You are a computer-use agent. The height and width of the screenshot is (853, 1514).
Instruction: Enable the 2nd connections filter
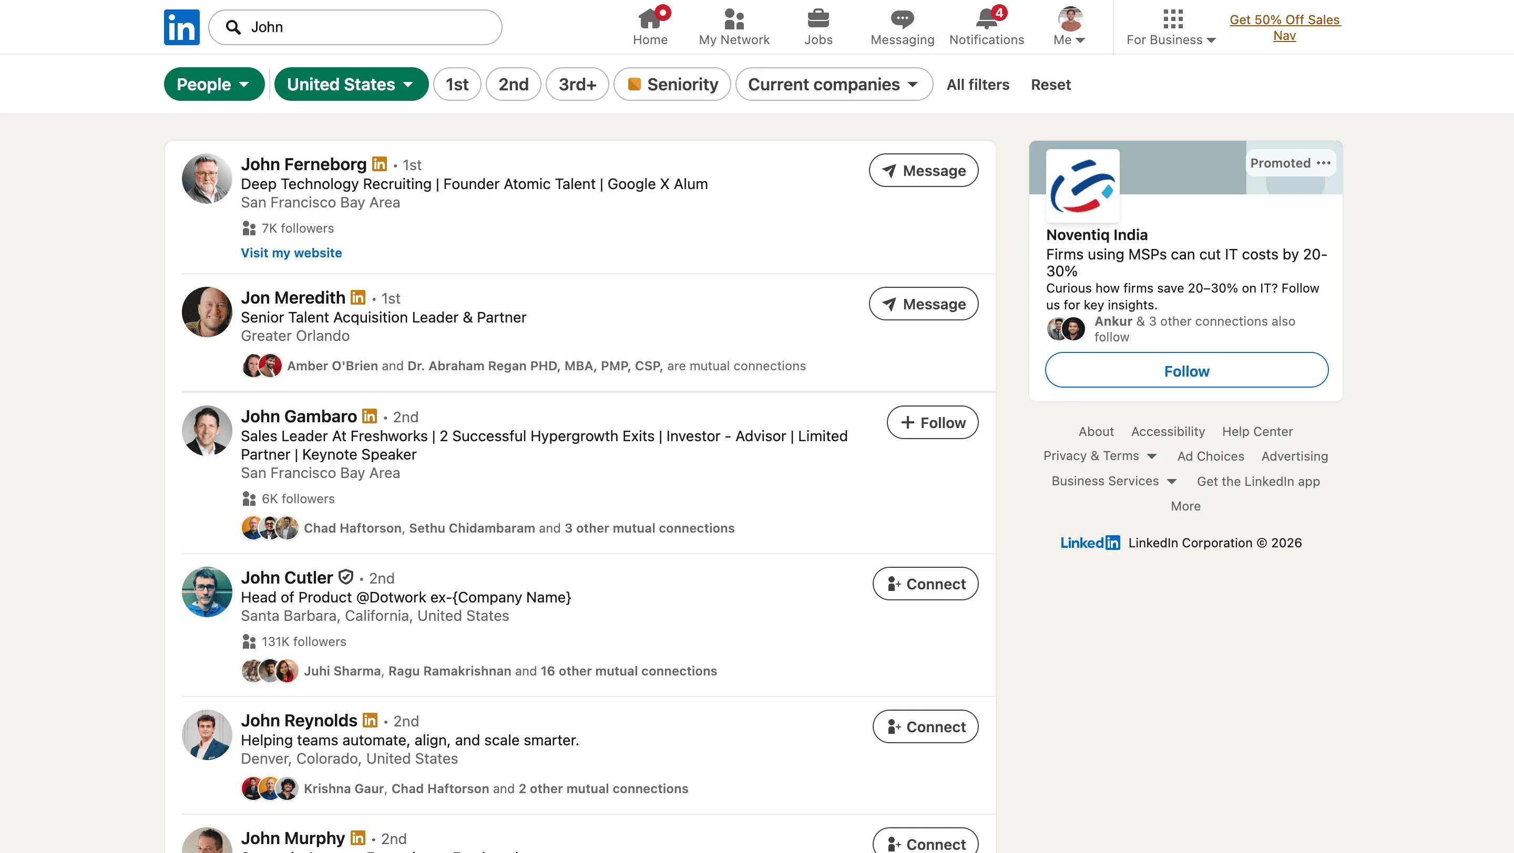(513, 84)
